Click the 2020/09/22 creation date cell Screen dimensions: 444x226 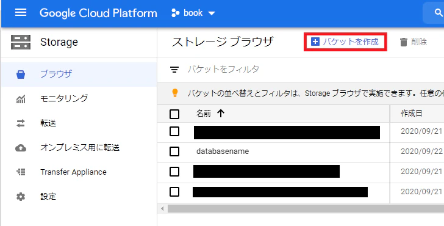pos(421,151)
